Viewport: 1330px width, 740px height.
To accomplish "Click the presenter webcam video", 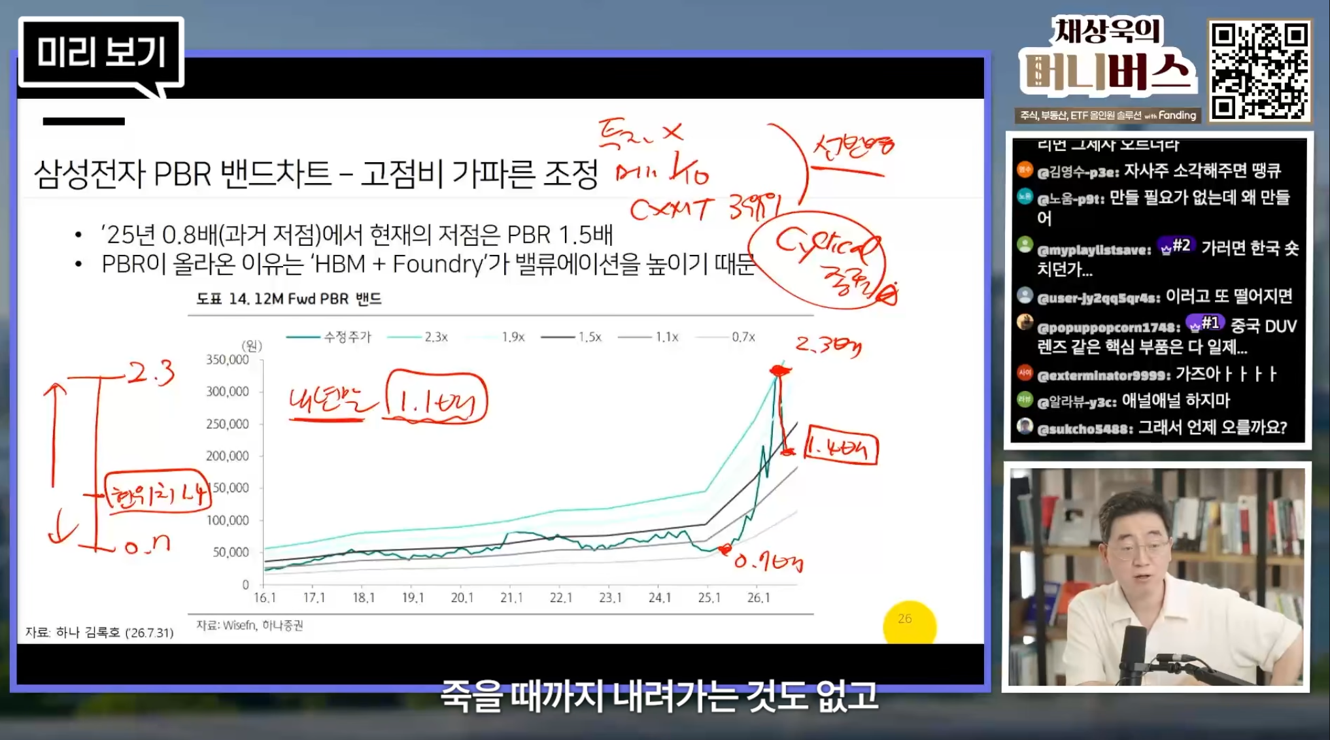I will pos(1156,577).
